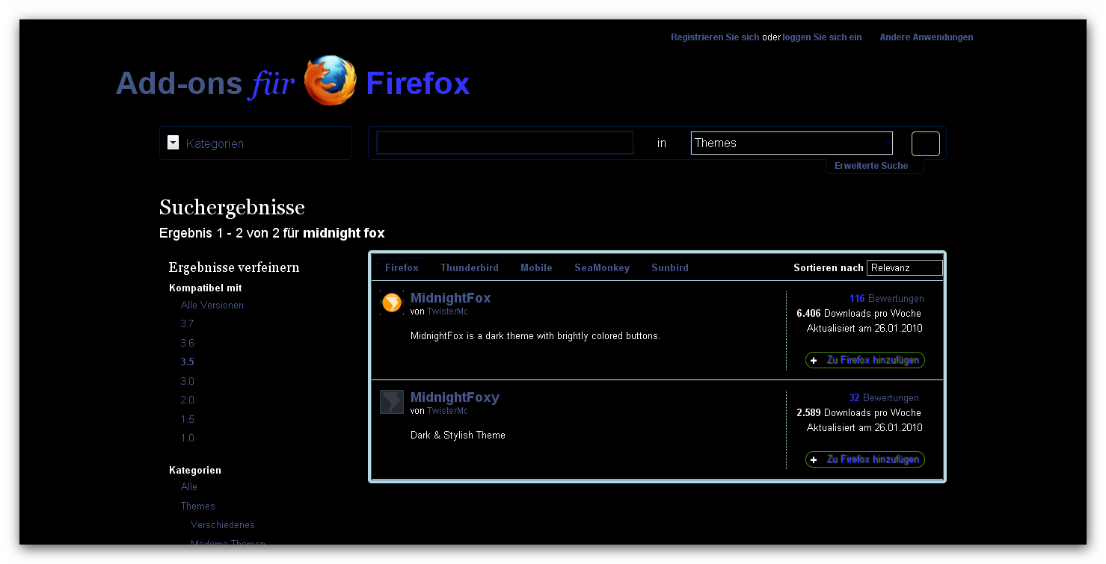This screenshot has height=564, width=1106.
Task: Open the Themes search scope dropdown
Action: [x=792, y=143]
